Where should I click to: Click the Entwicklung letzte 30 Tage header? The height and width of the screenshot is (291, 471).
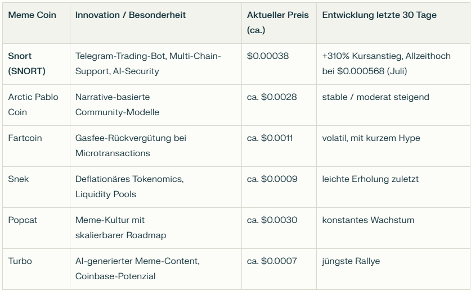pos(379,15)
